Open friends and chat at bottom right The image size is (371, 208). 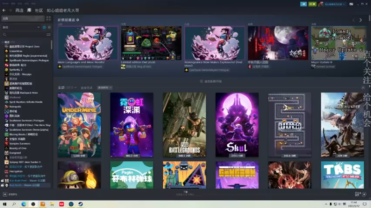click(x=361, y=194)
